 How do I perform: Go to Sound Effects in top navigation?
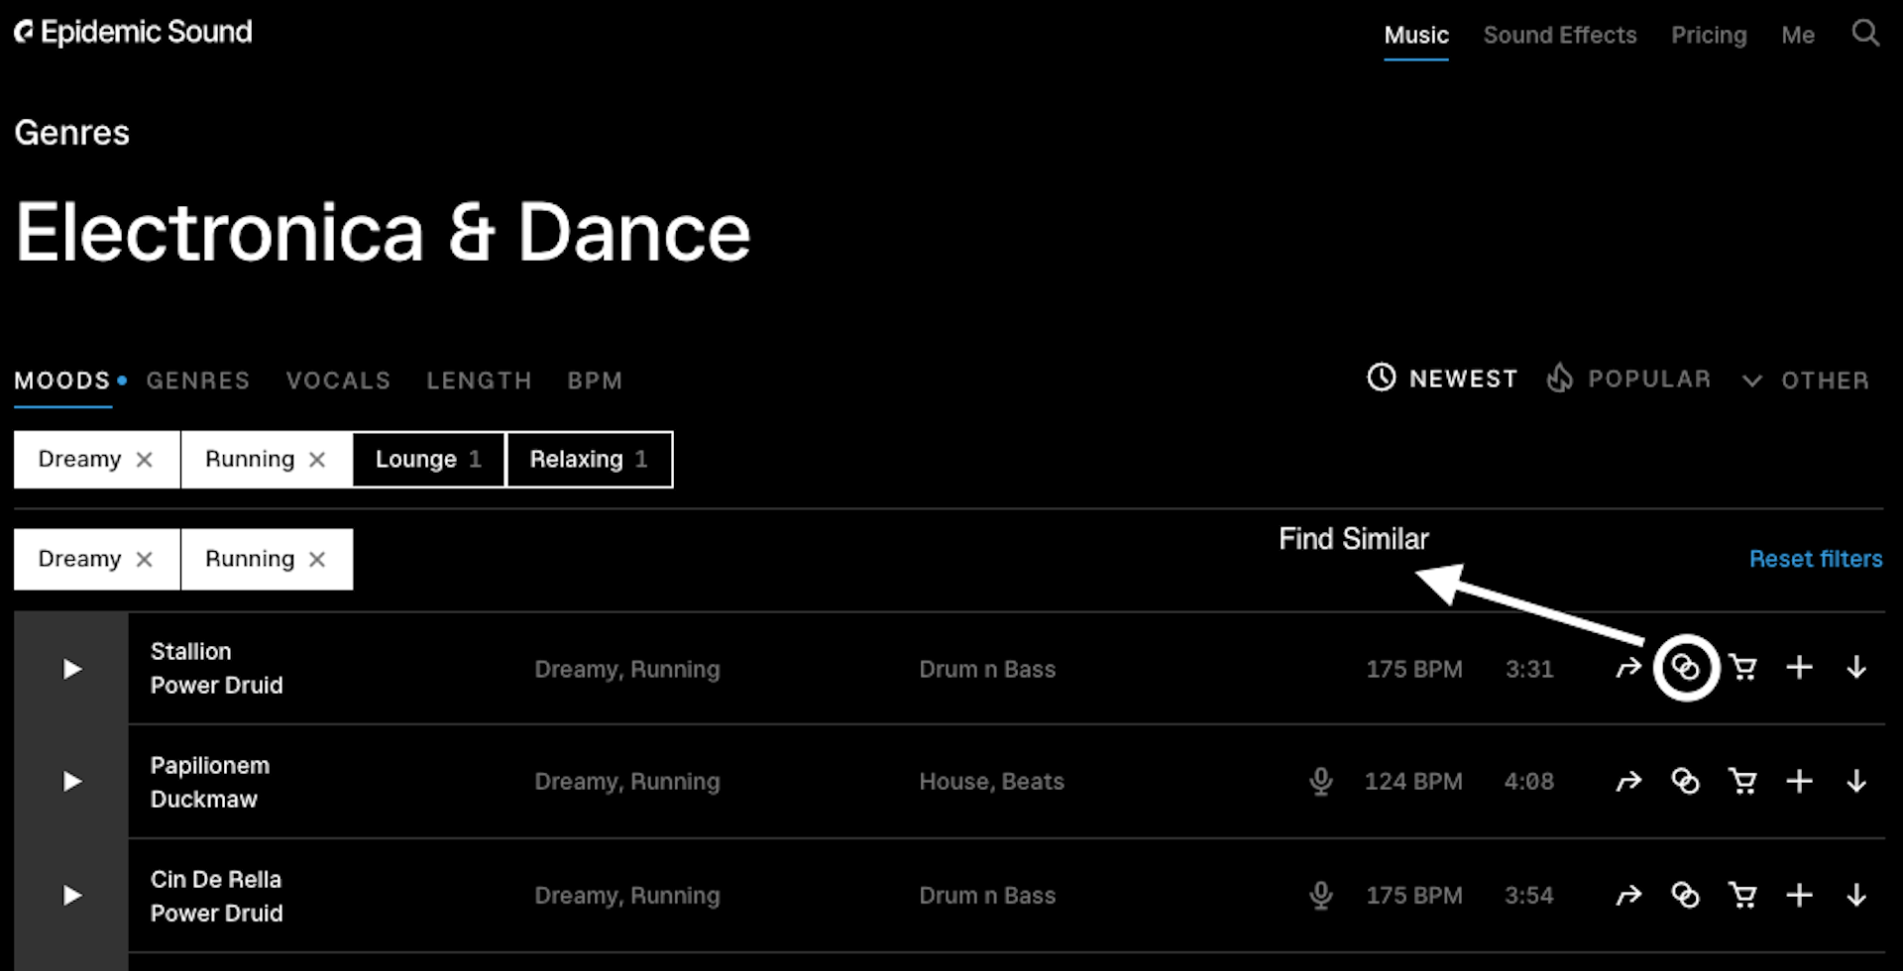pos(1559,36)
